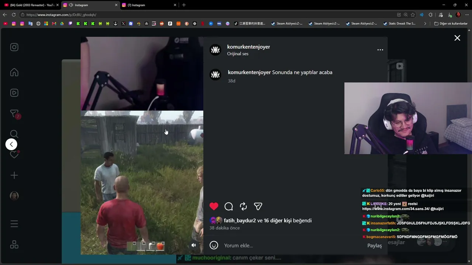
Task: Open fatih_baydur2 profile in likes
Action: [240, 220]
